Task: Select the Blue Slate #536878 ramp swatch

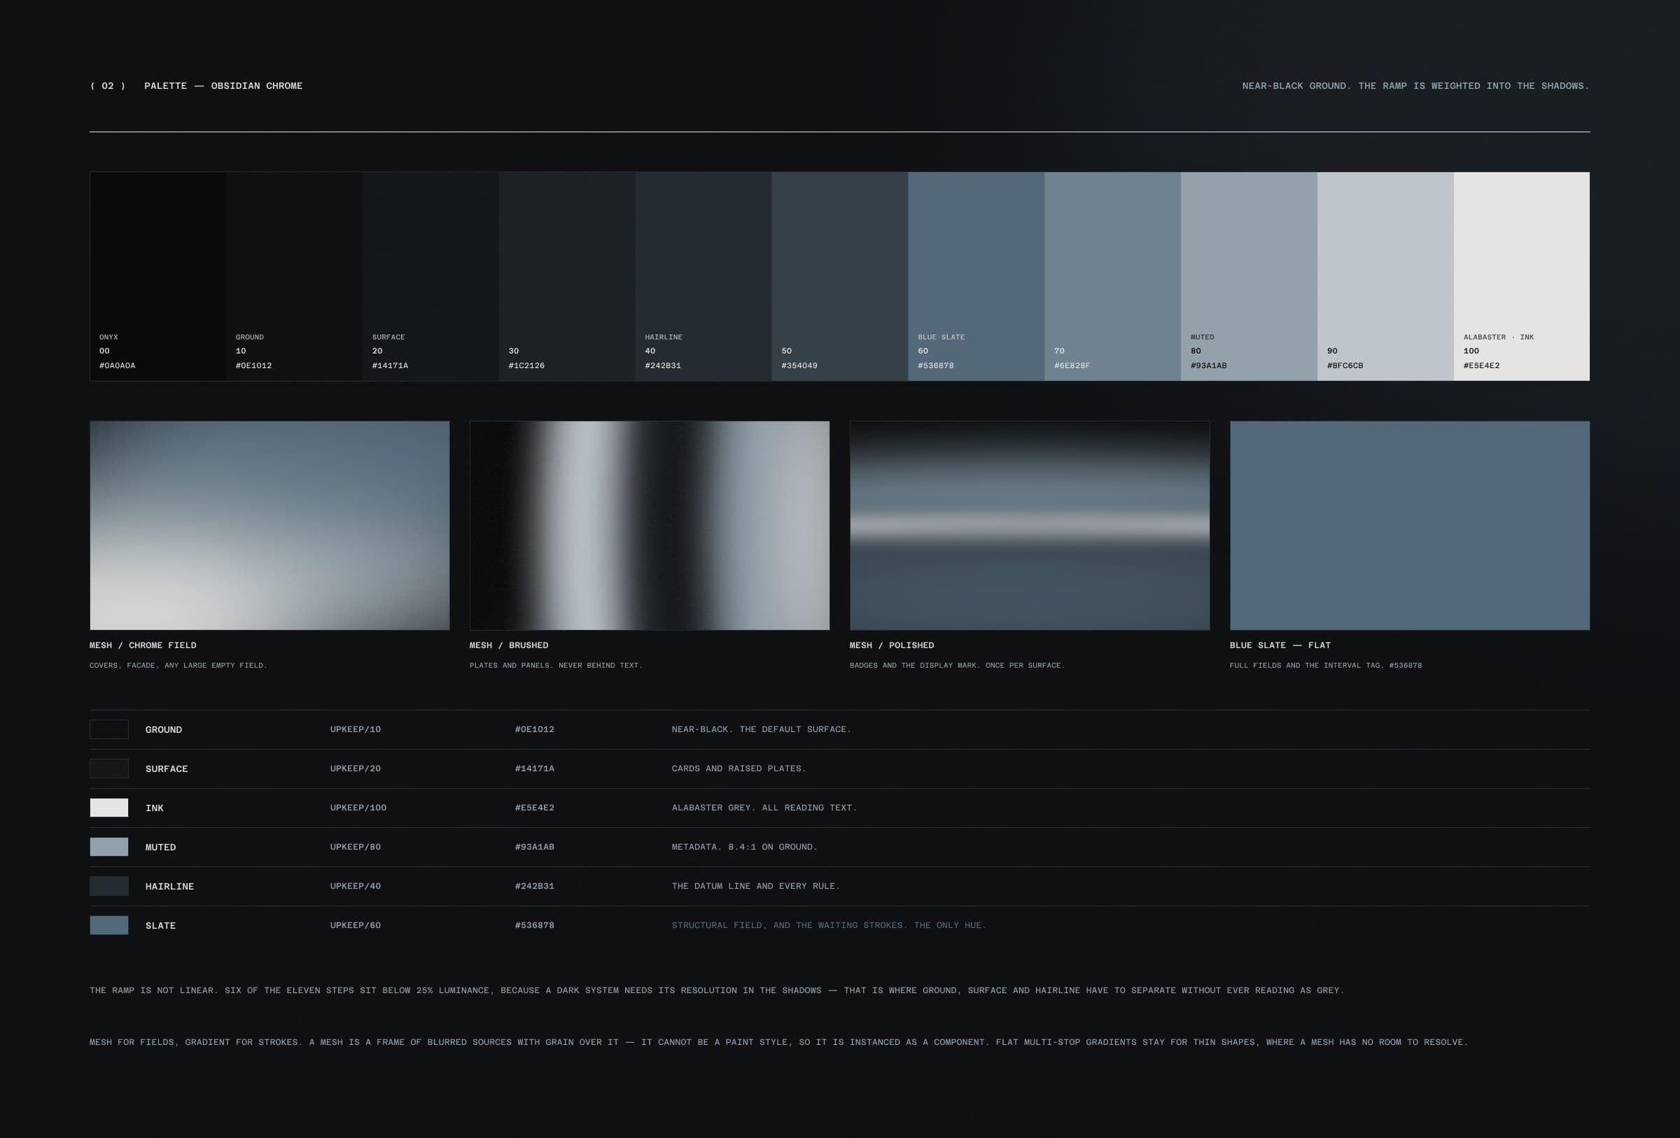Action: [976, 276]
